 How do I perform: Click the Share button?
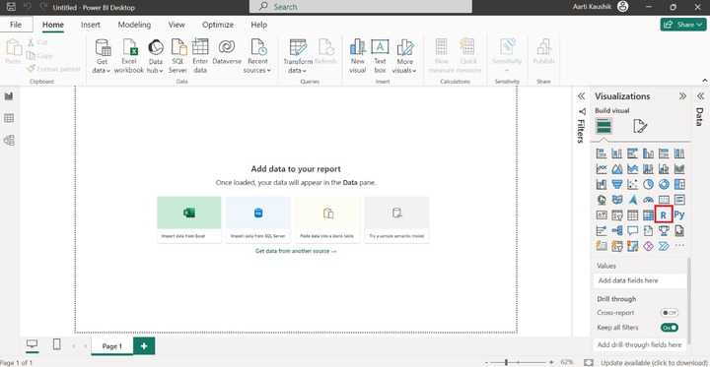[683, 25]
